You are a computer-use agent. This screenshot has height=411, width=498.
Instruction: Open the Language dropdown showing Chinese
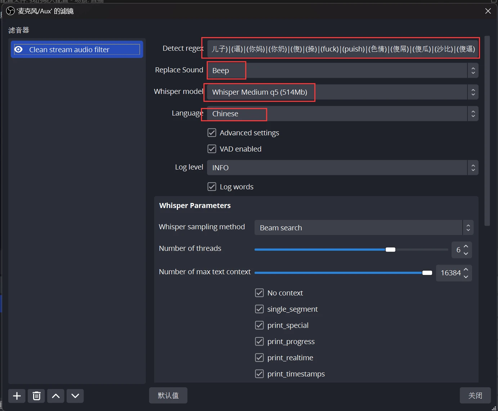342,114
